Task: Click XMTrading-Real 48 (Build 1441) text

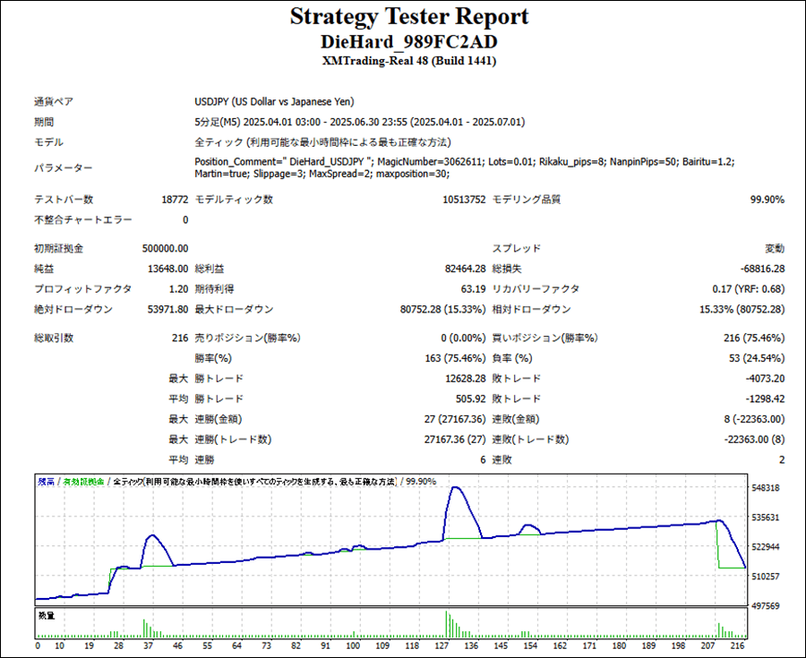Action: [408, 61]
